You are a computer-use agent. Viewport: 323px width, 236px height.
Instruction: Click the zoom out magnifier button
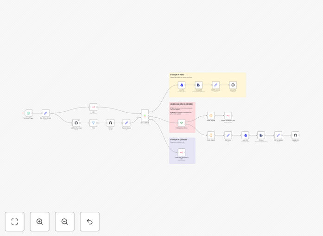[x=64, y=222]
